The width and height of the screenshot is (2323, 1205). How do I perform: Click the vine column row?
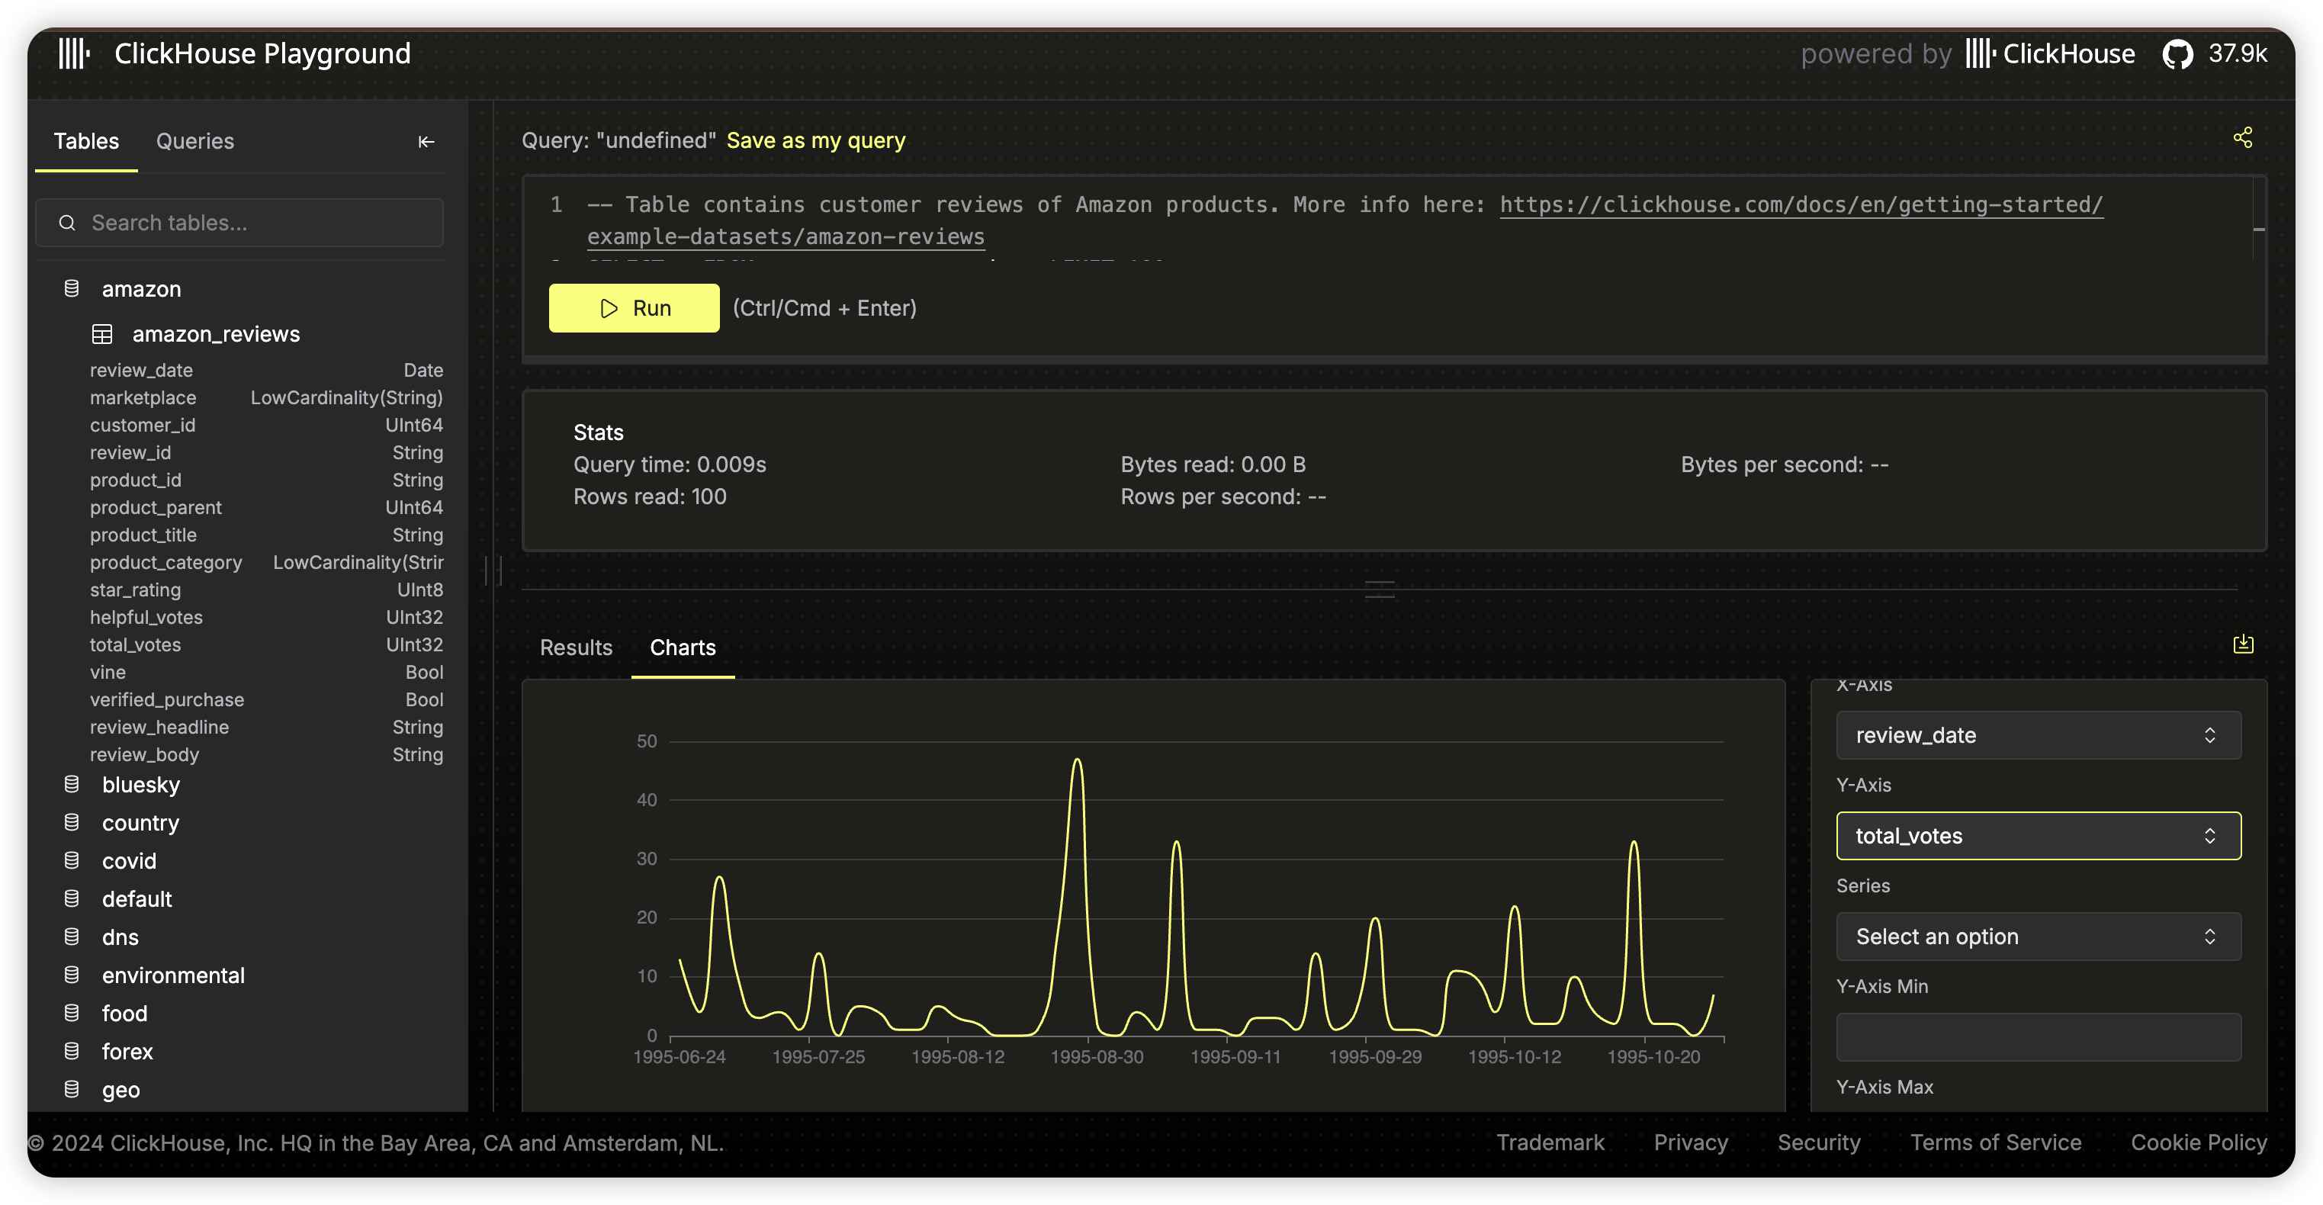click(x=266, y=673)
